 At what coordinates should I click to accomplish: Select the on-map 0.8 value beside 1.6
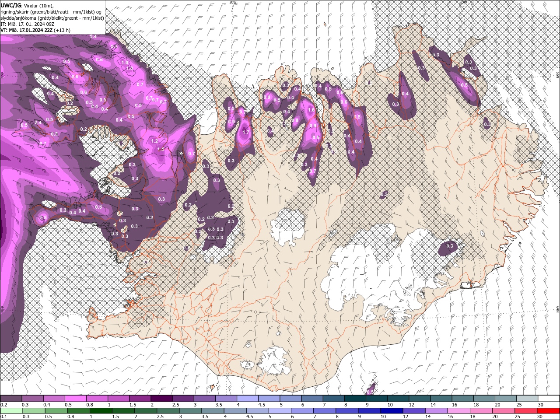295,120
